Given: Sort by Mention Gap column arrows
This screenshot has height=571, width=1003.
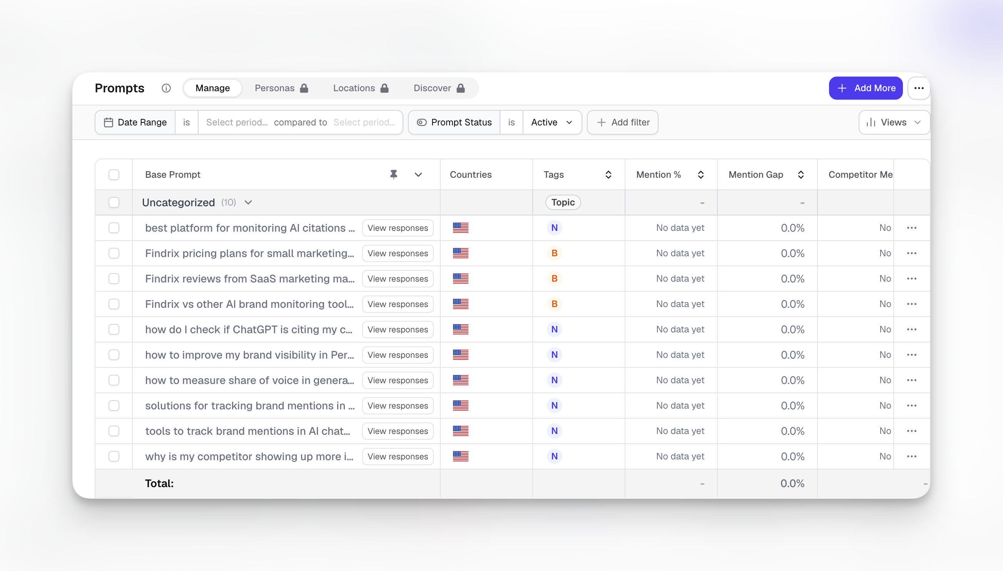Looking at the screenshot, I should pyautogui.click(x=801, y=175).
